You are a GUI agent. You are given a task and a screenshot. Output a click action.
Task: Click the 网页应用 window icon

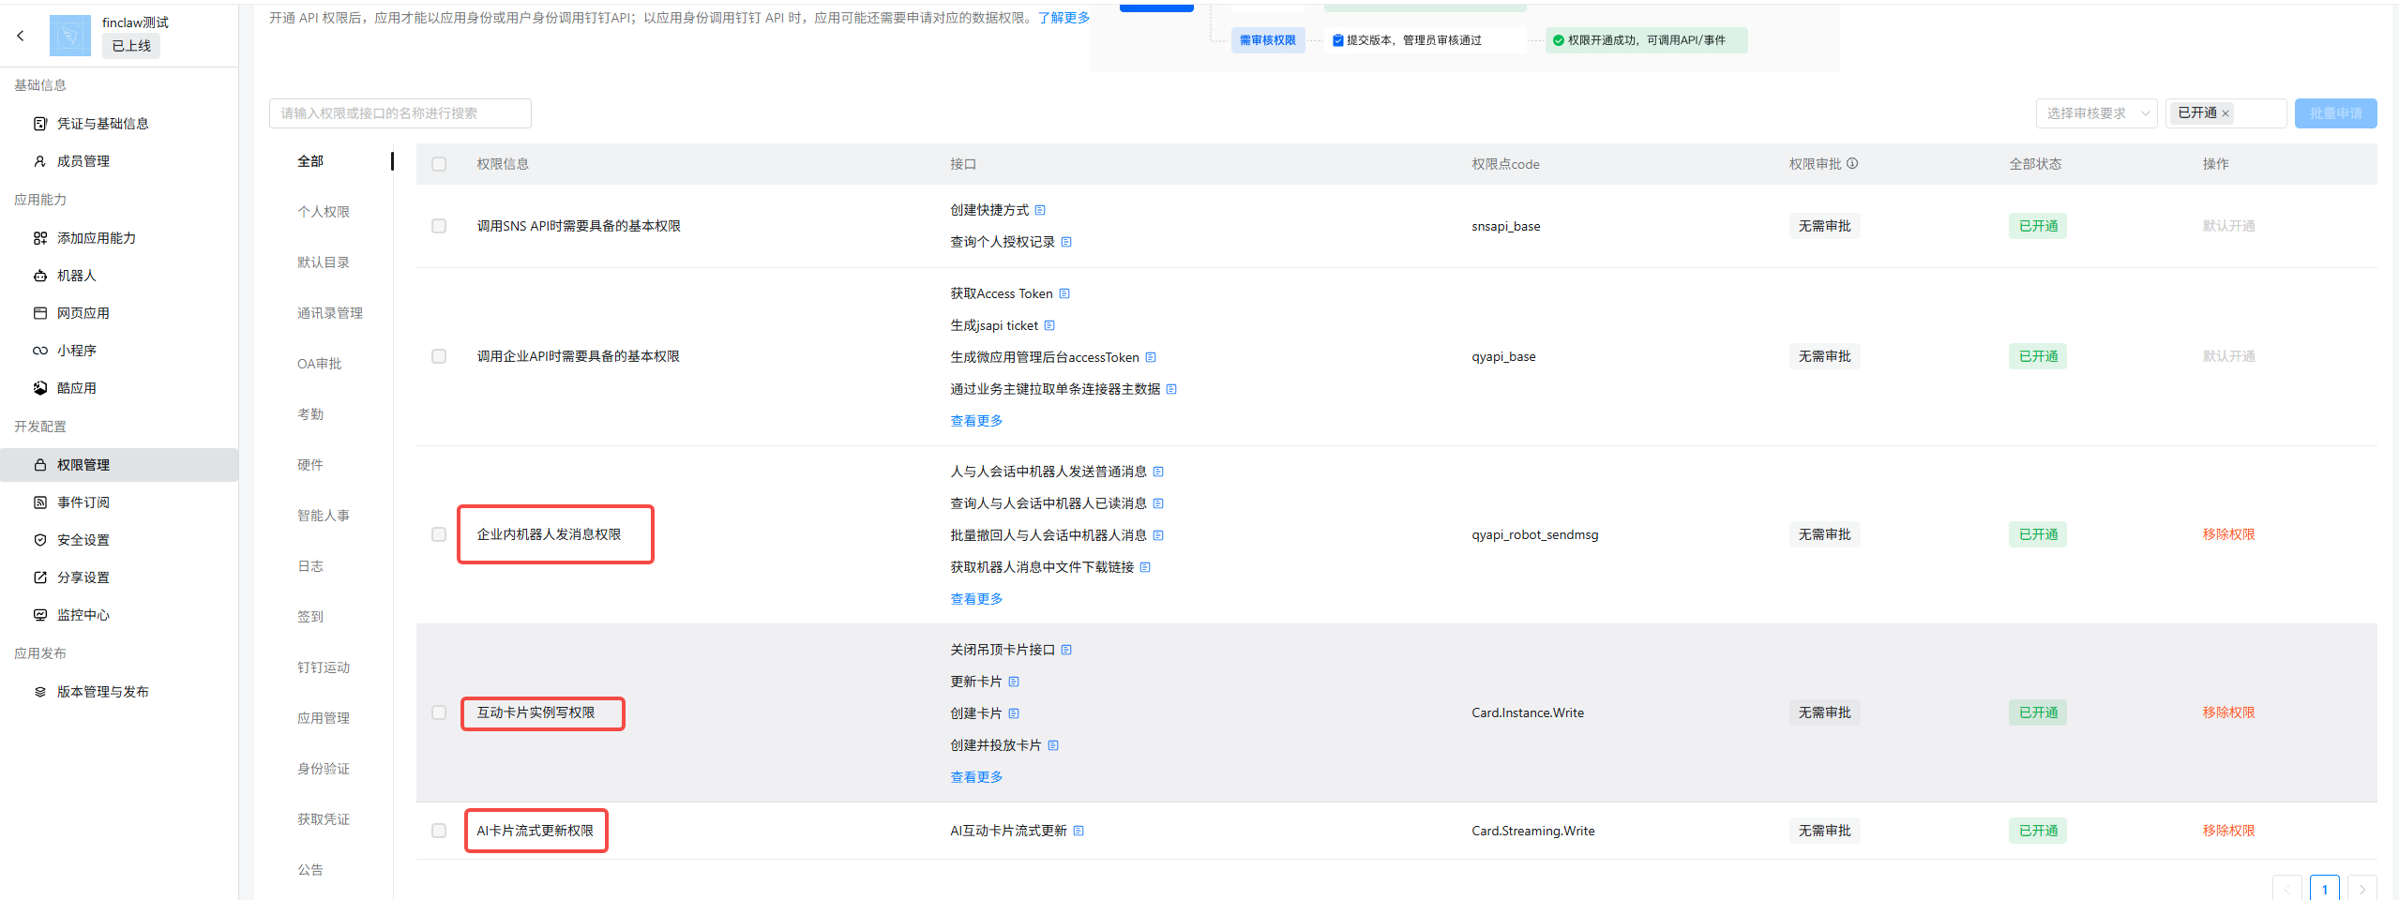tap(40, 313)
